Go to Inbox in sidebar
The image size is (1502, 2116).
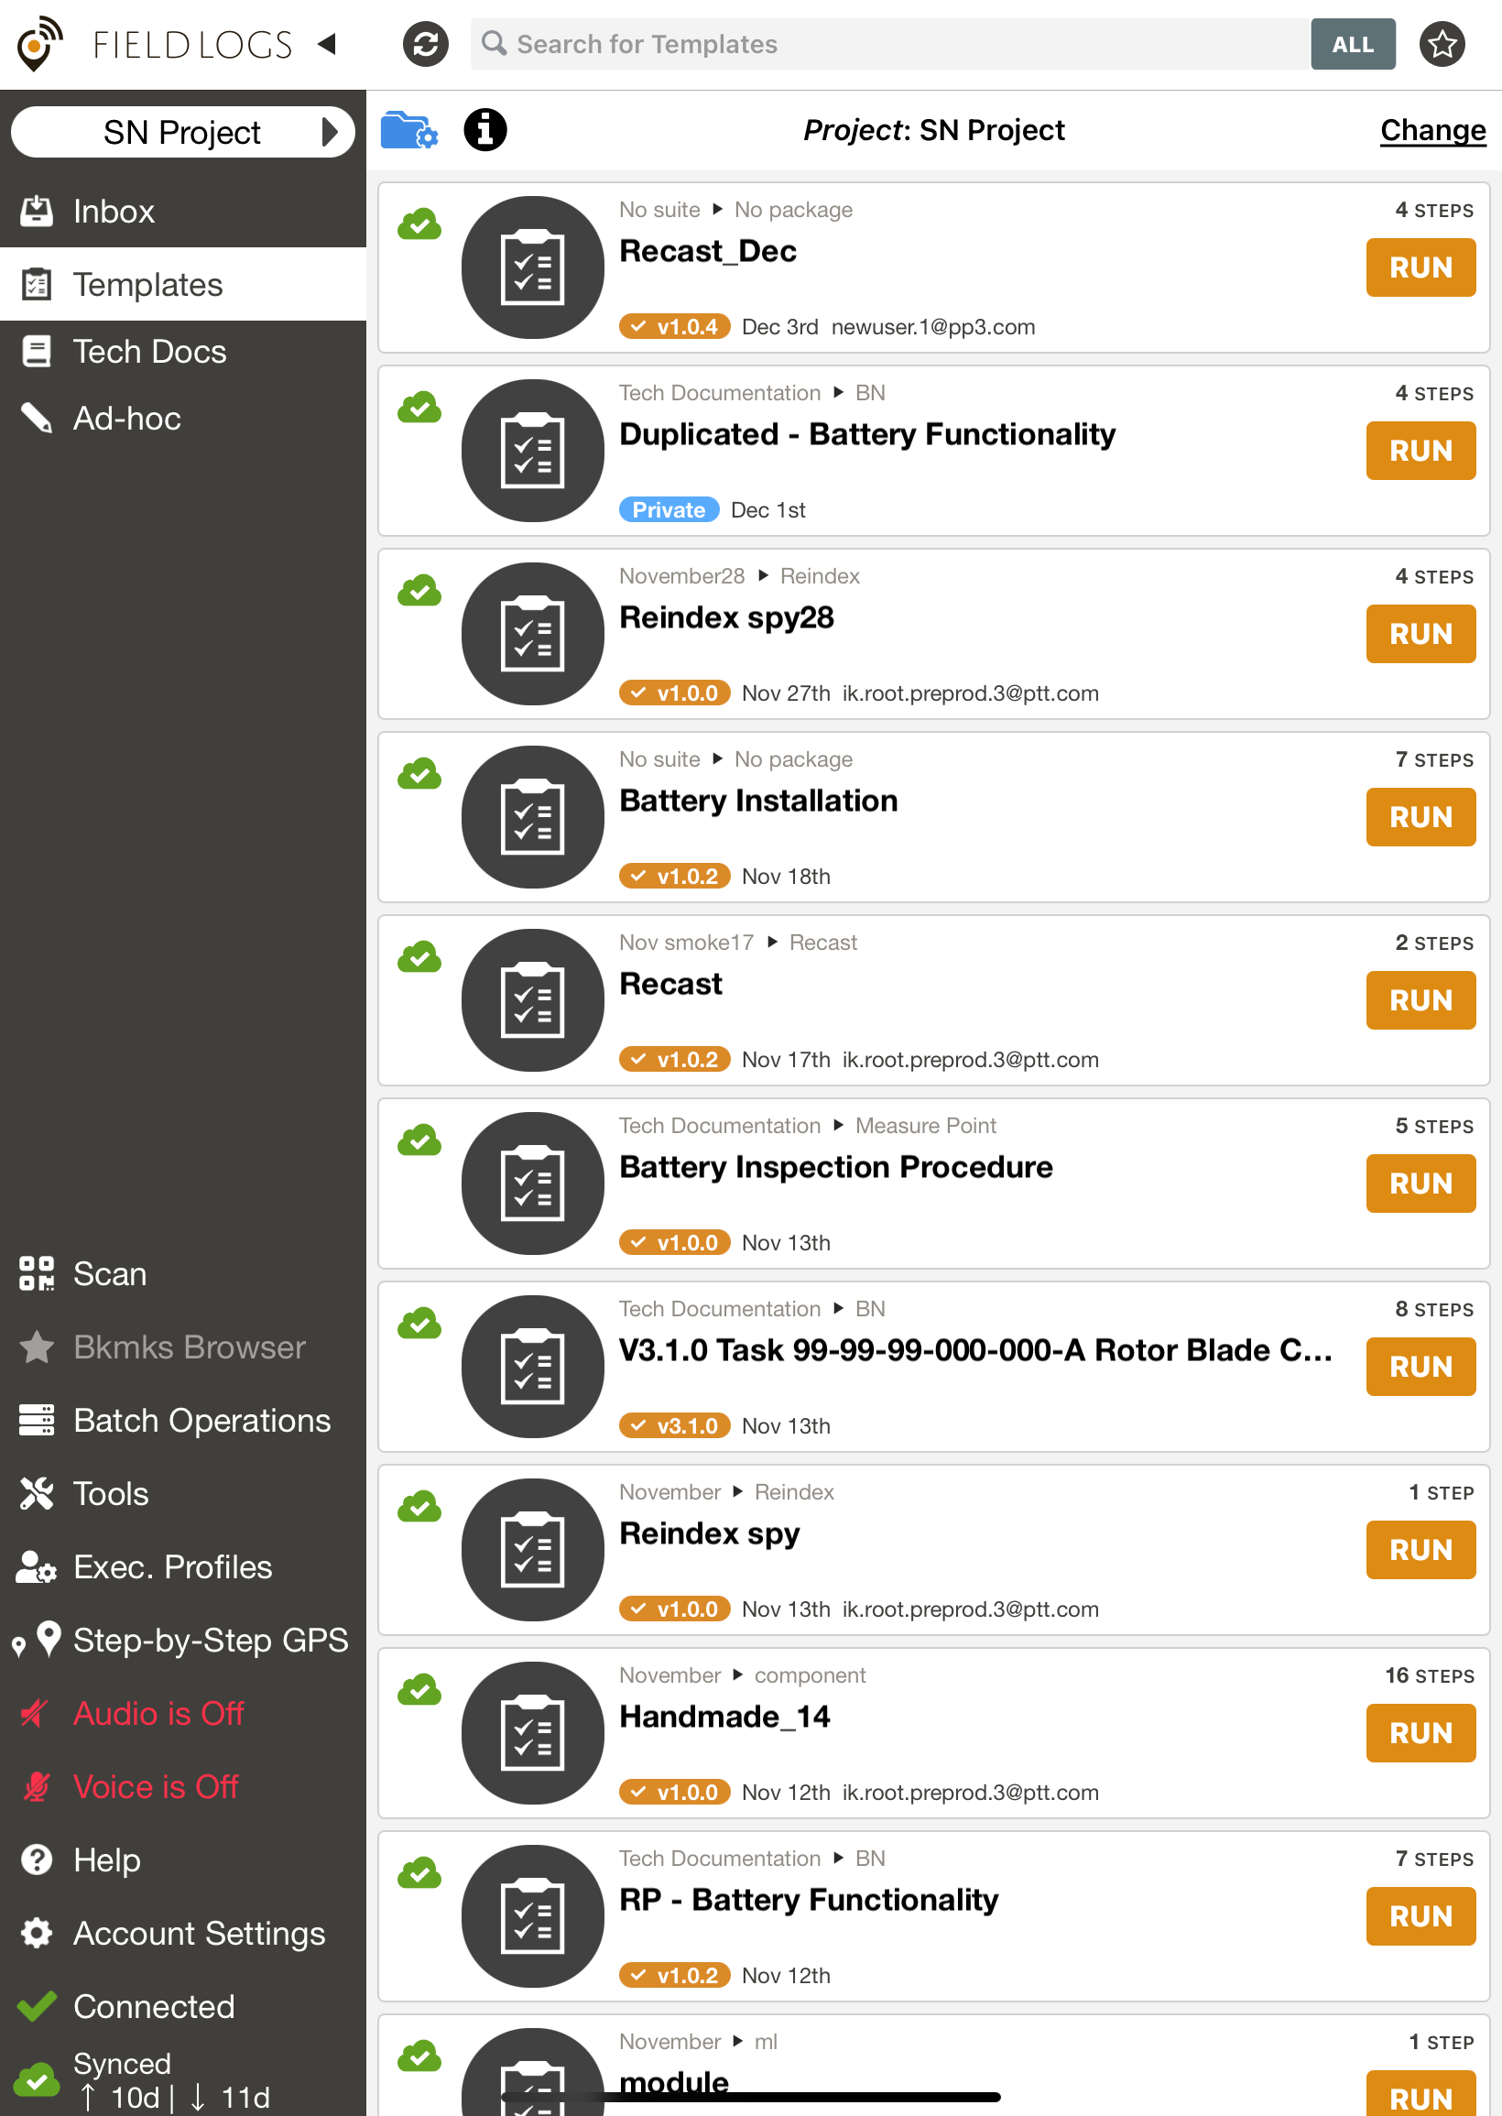pyautogui.click(x=114, y=212)
